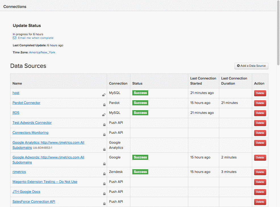Click the padlock icon beside Pardot Connector
This screenshot has width=280, height=207.
[x=104, y=105]
